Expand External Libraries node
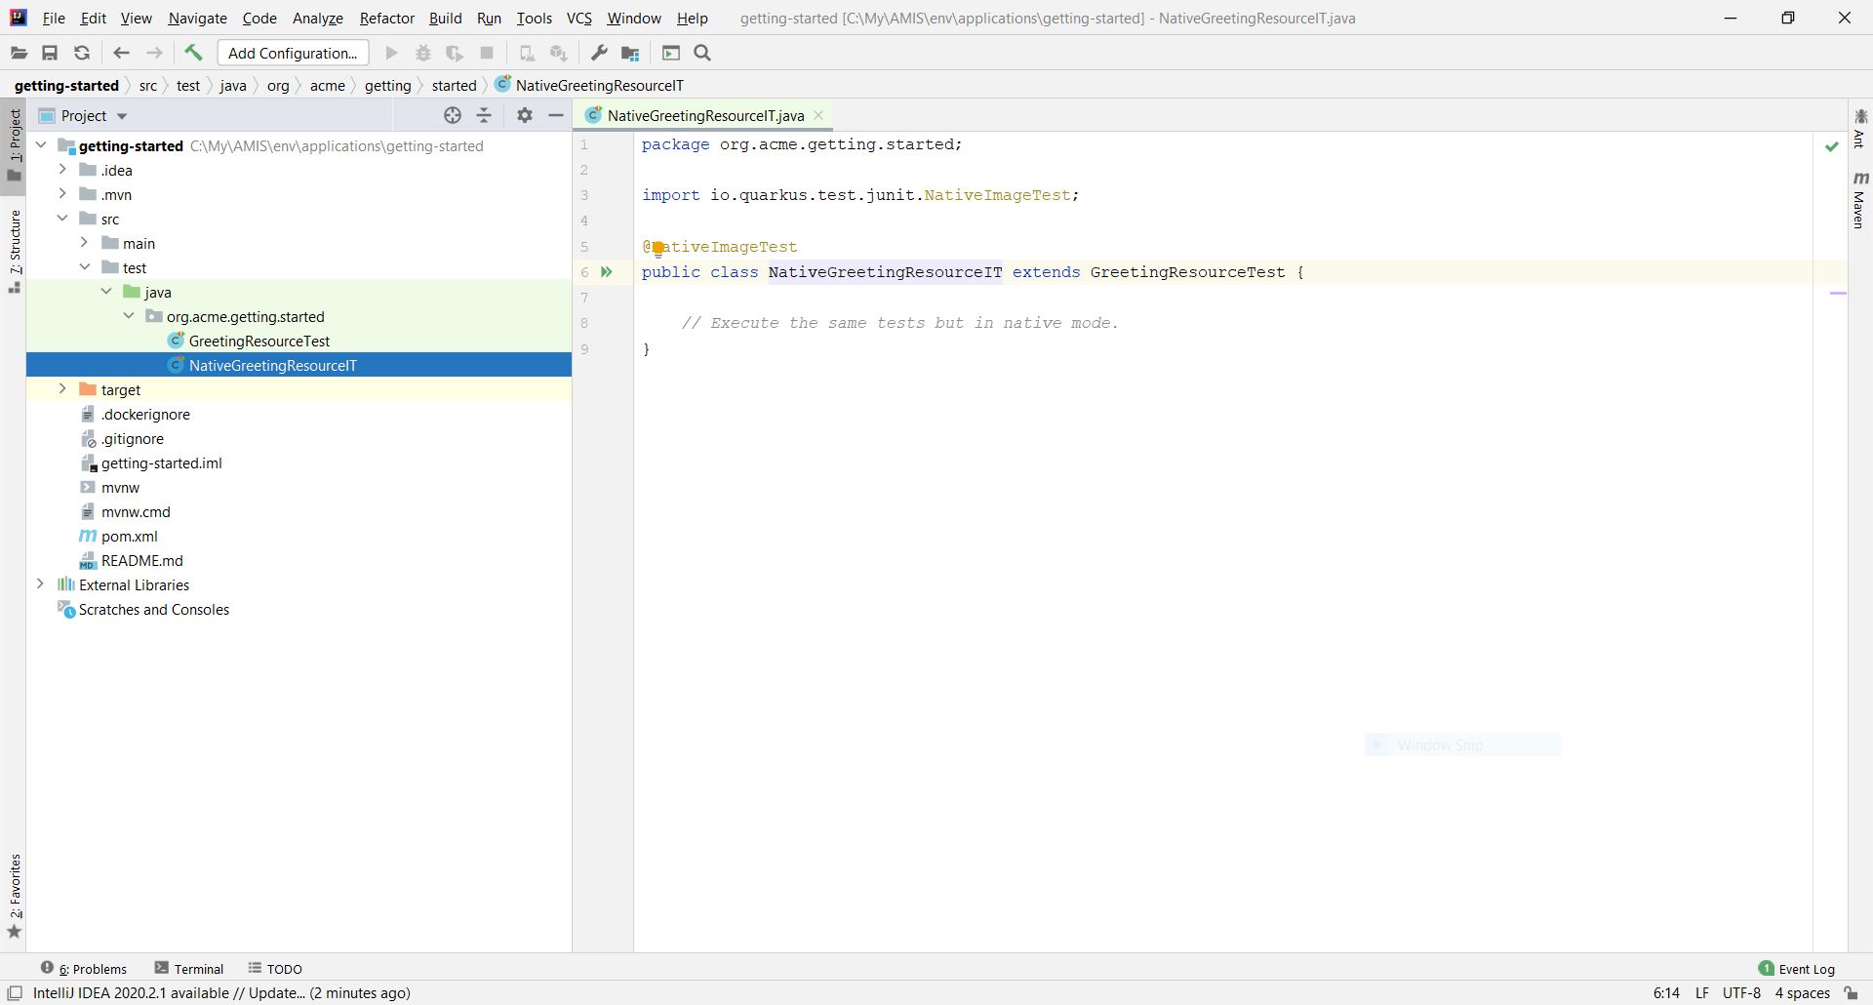Image resolution: width=1873 pixels, height=1005 pixels. pos(40,584)
